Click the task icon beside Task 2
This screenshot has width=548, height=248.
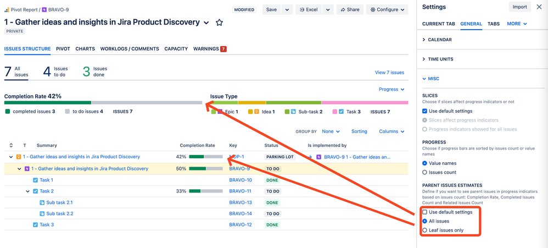point(35,191)
